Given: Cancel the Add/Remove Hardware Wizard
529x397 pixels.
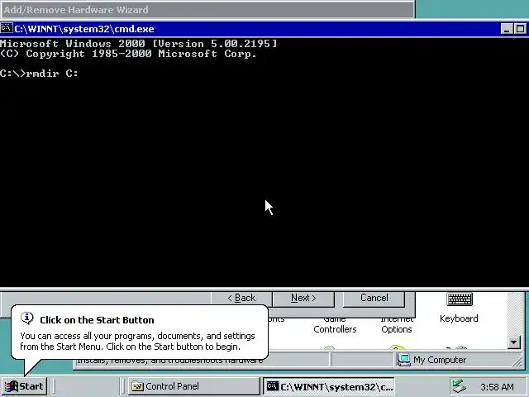Looking at the screenshot, I should coord(374,299).
